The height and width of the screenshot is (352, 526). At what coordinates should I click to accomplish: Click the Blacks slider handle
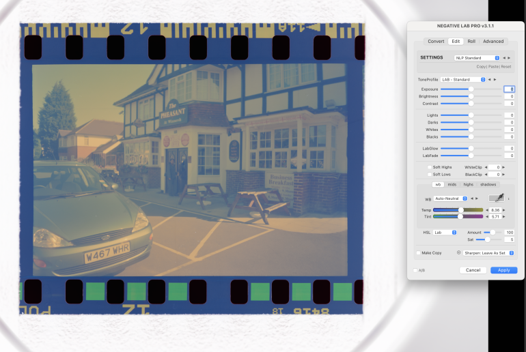point(471,137)
